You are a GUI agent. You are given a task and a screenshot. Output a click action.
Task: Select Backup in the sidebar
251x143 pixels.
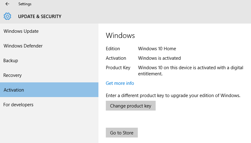(x=49, y=60)
